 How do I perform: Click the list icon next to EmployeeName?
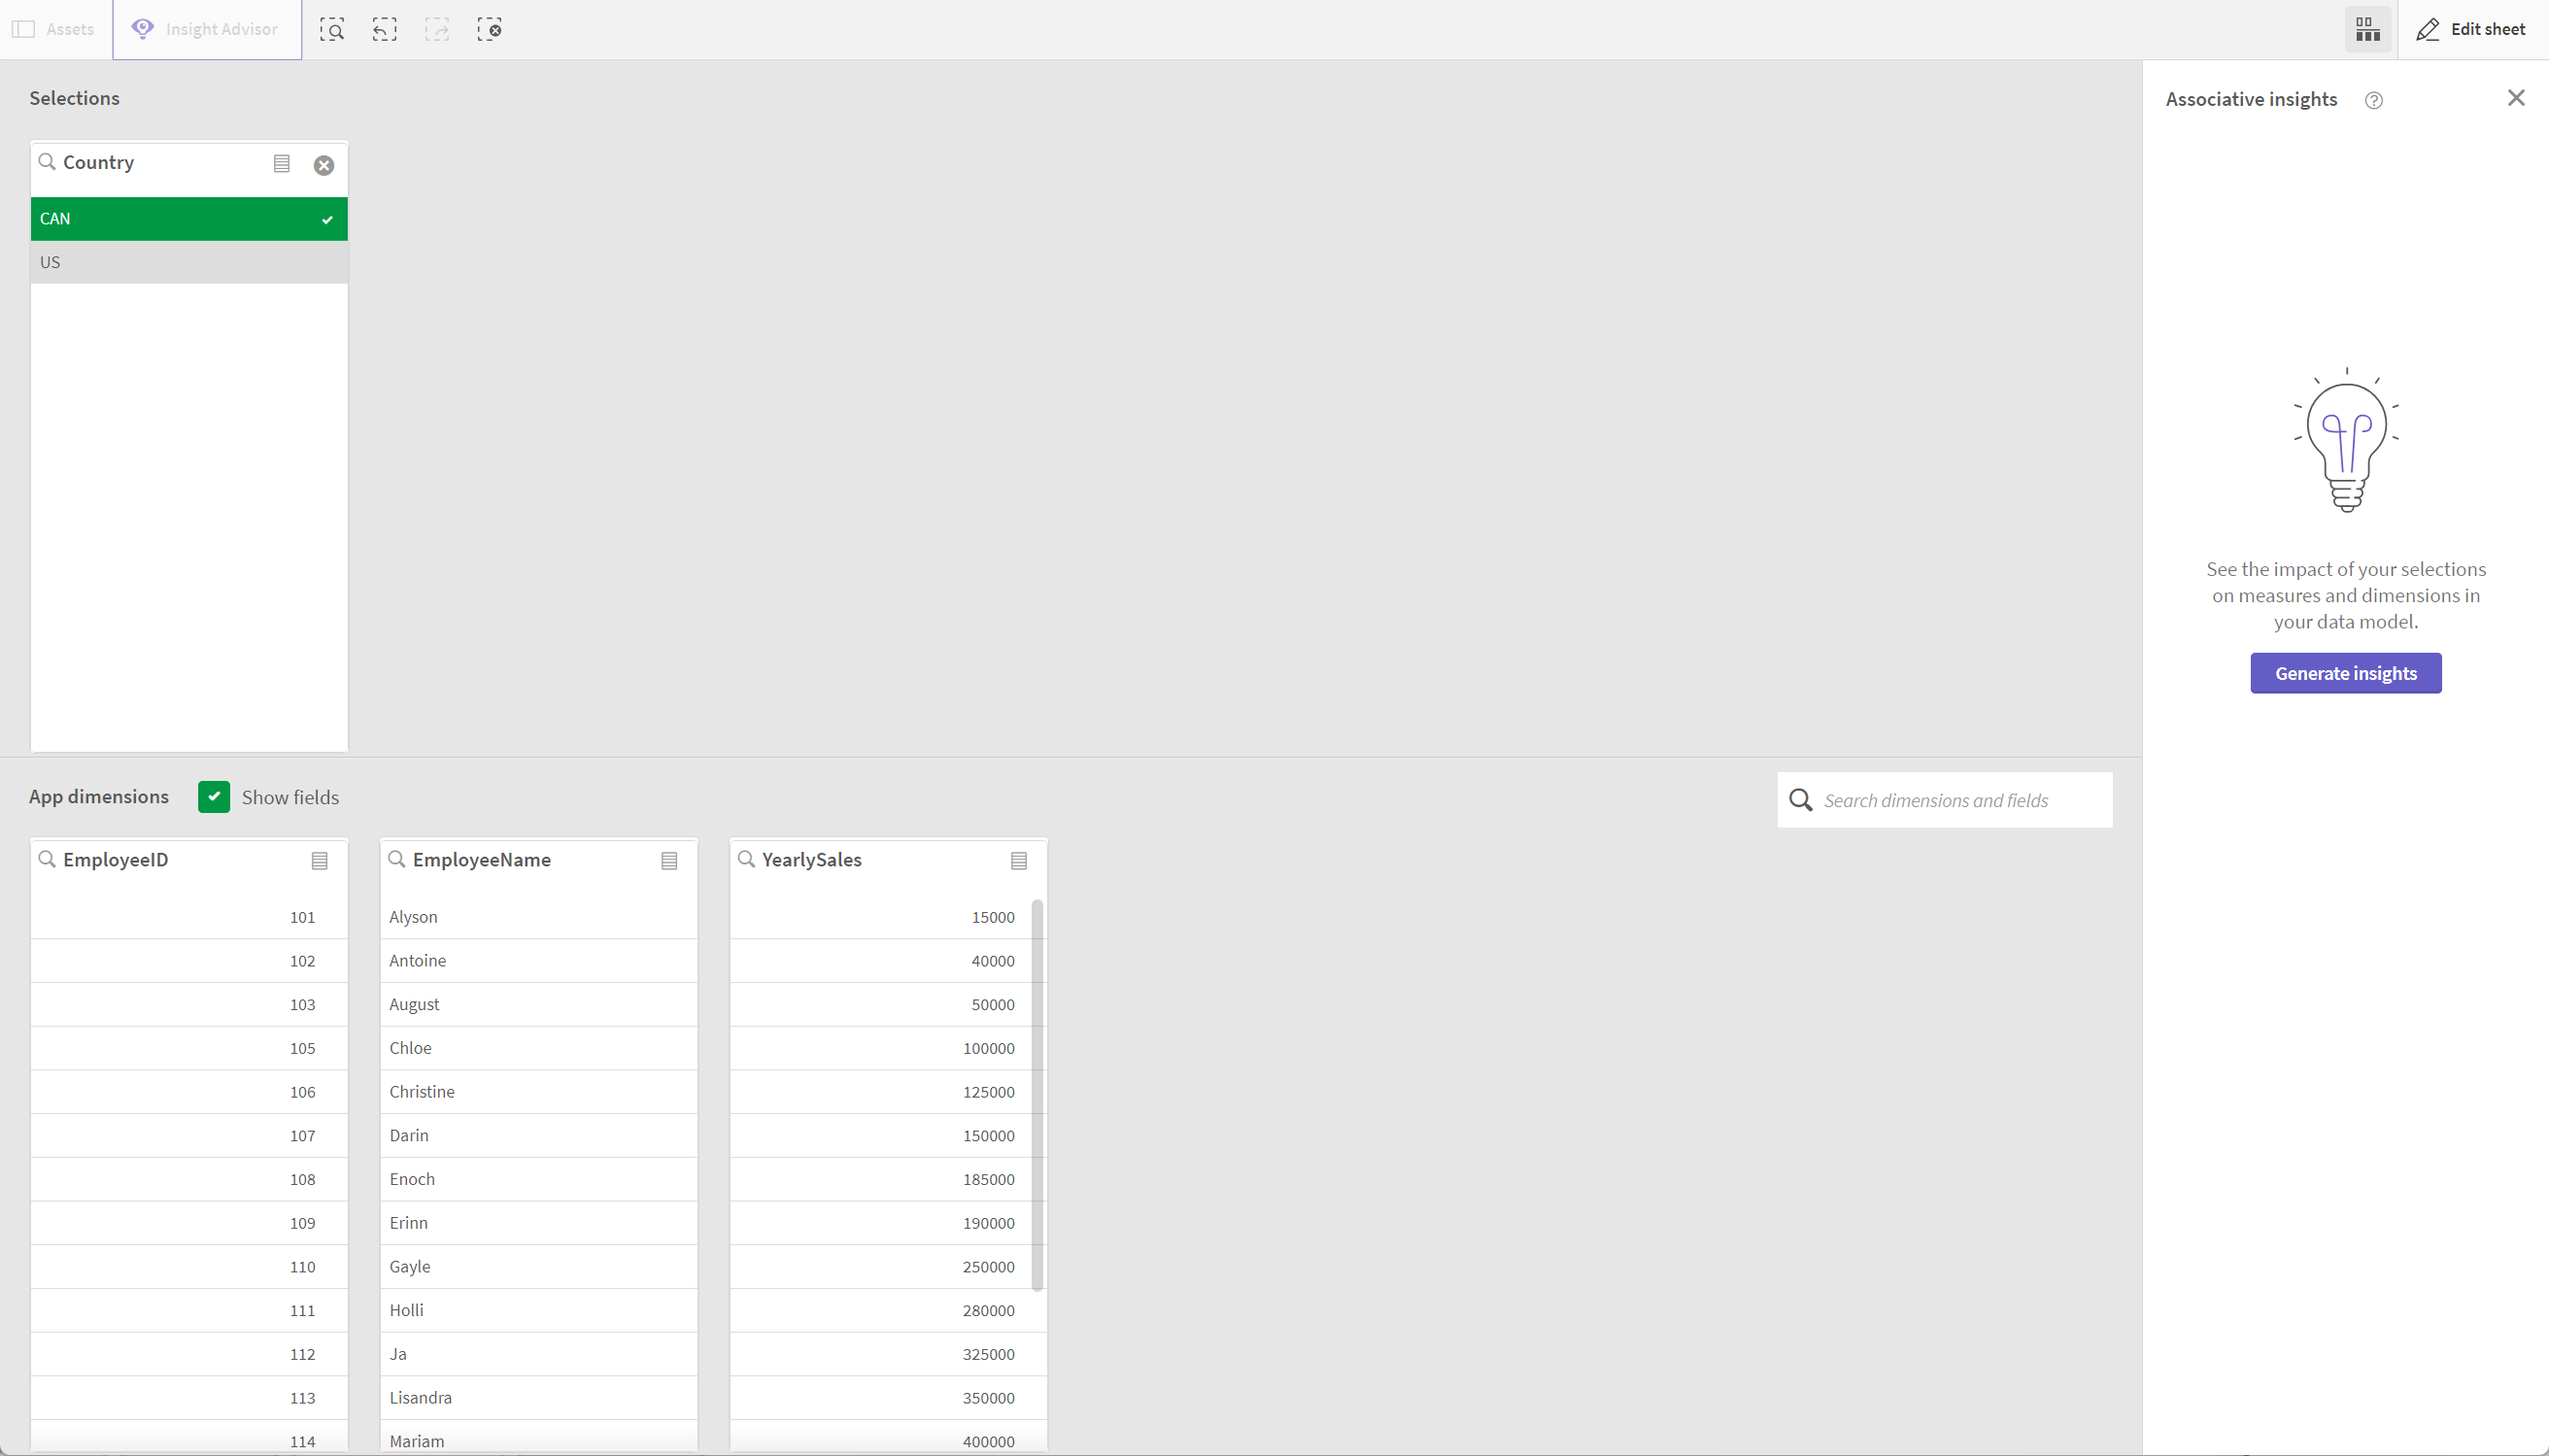tap(670, 860)
